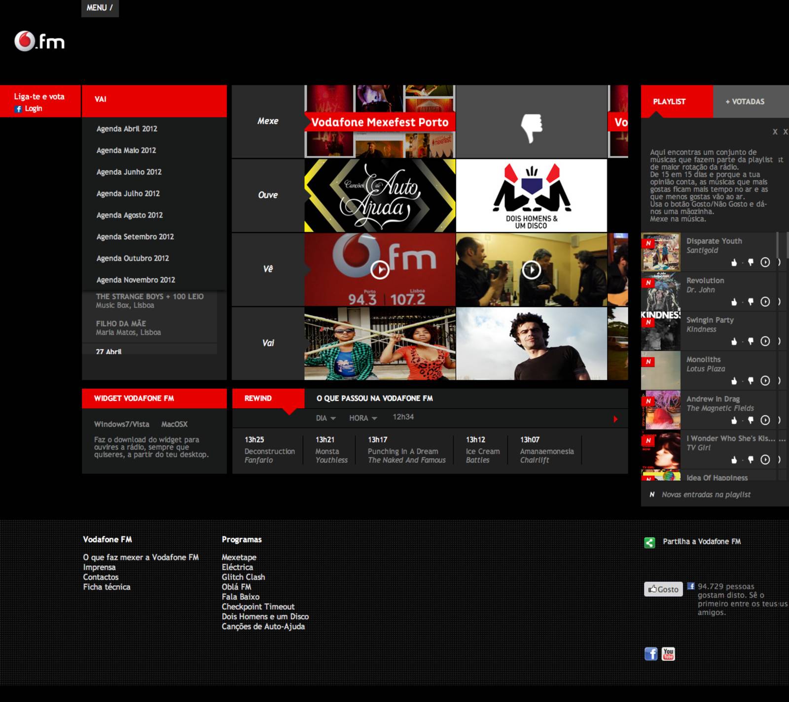This screenshot has width=789, height=702.
Task: Choose Agenda Novembro 2012
Action: (136, 280)
